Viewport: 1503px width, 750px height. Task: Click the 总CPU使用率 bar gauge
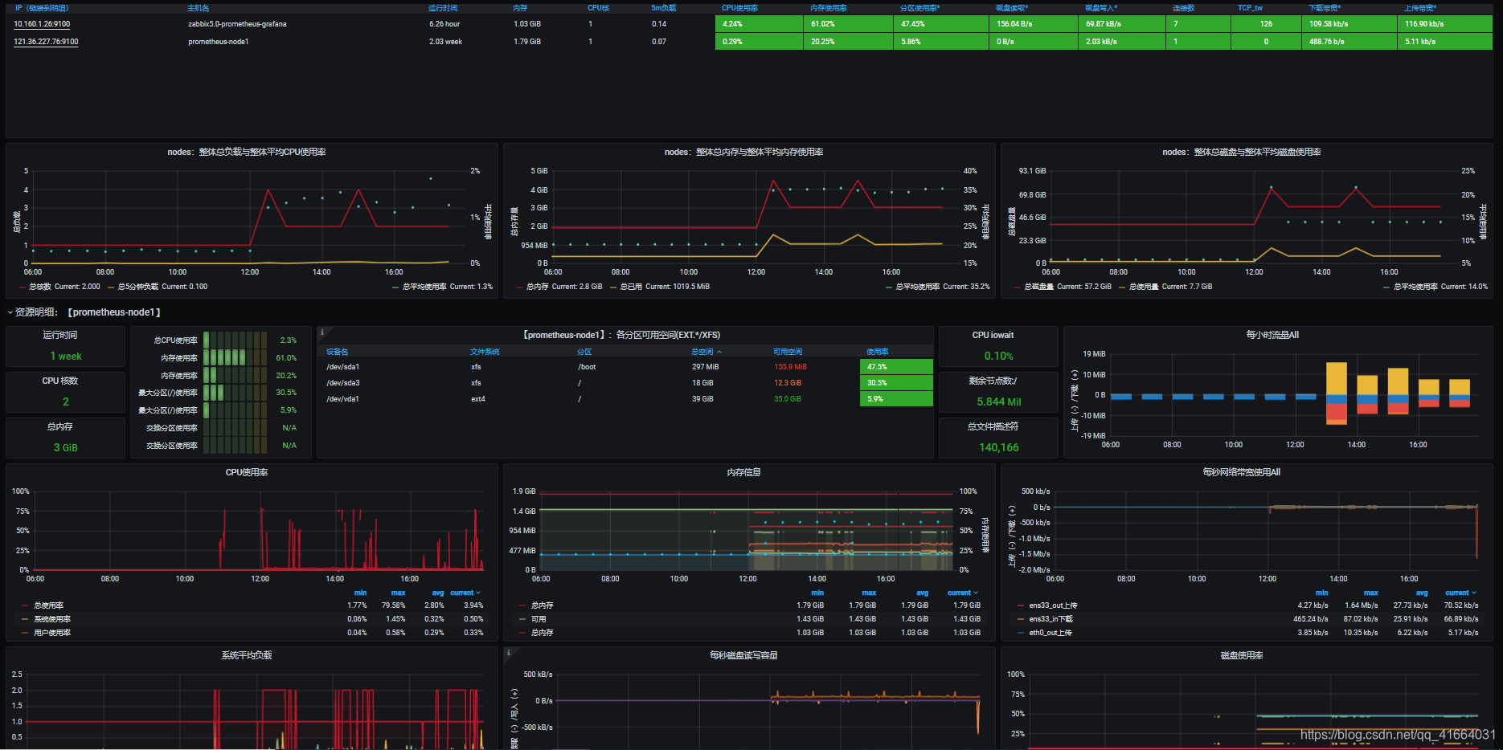tap(235, 340)
